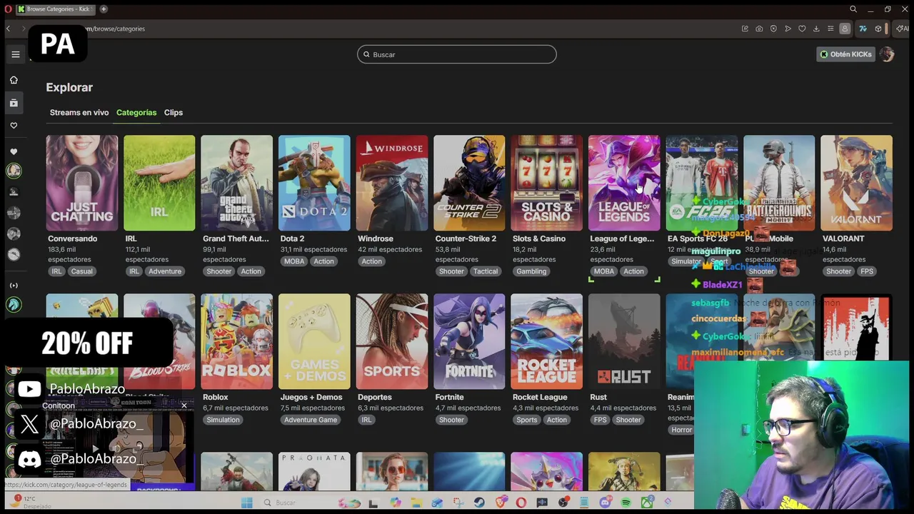This screenshot has width=914, height=514.
Task: Open the Fortnite category cover
Action: (469, 341)
